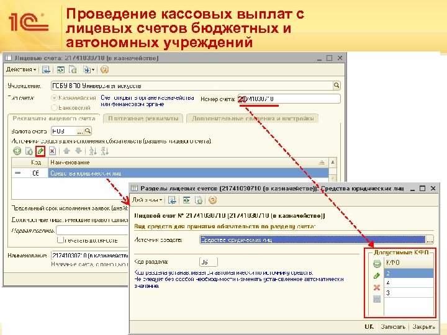Screen dimensions: 447x335
Task: Click the Номер счета input field
Action: (289, 99)
